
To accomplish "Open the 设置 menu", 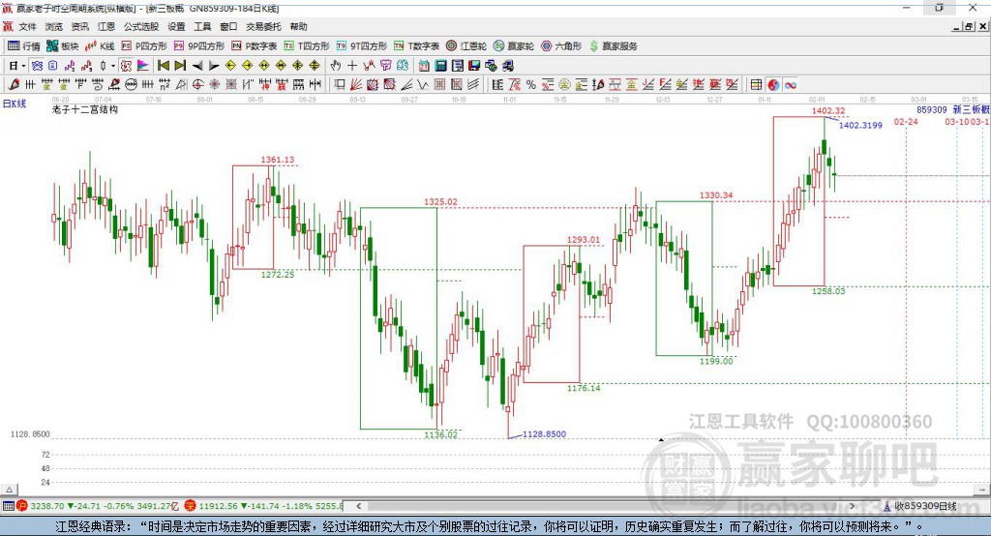I will pos(176,26).
